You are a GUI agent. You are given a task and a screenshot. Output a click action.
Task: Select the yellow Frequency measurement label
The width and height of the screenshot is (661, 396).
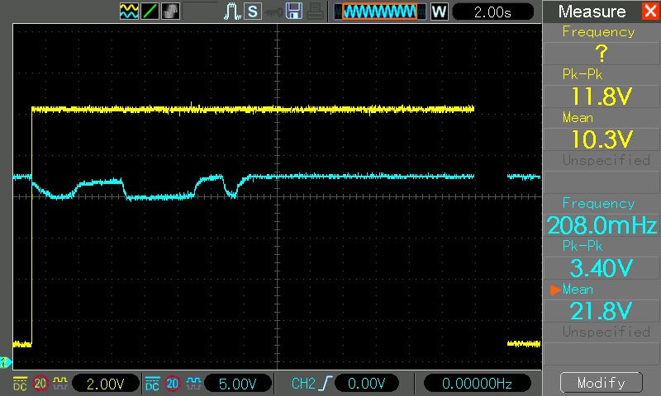coord(598,31)
